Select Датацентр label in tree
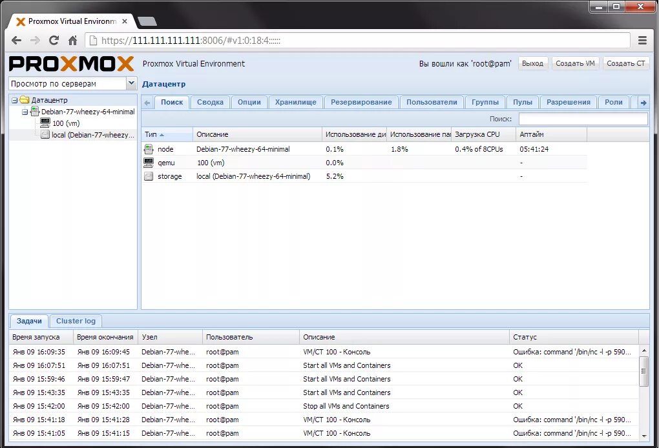 [50, 100]
